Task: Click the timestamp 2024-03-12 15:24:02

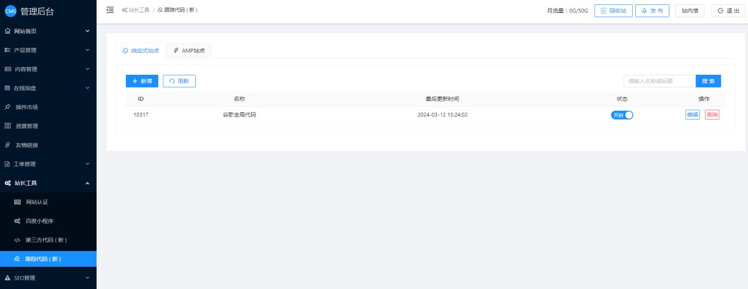Action: [443, 115]
